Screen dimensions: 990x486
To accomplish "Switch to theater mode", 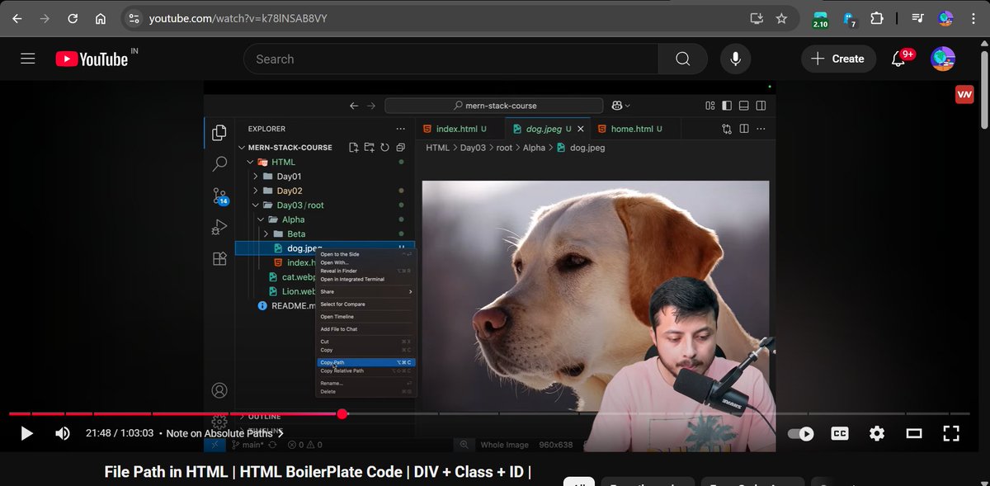I will click(914, 433).
